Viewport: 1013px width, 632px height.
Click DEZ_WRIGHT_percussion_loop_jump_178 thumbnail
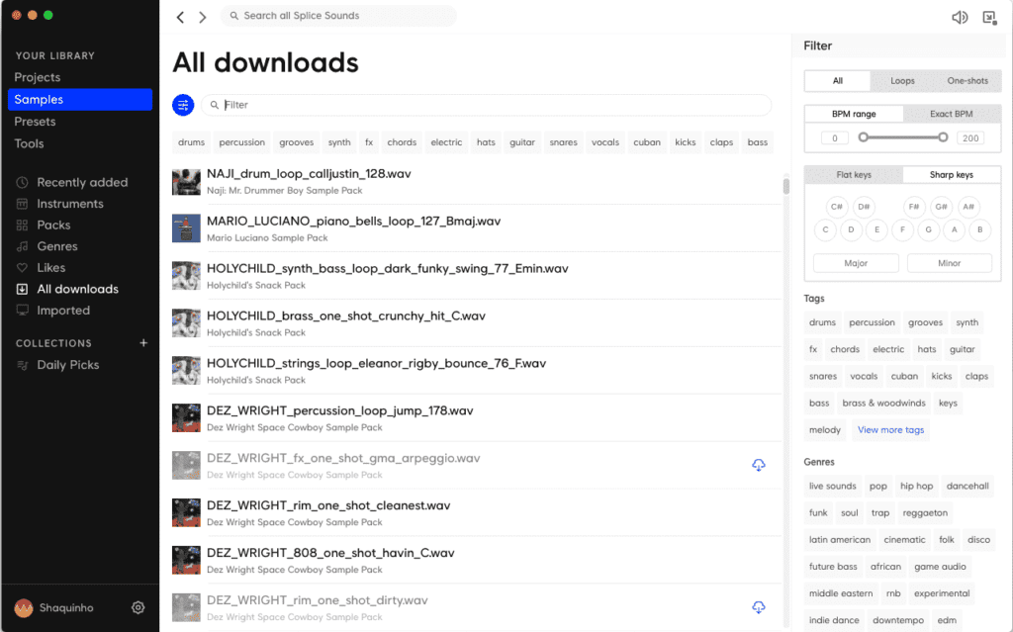pos(186,418)
